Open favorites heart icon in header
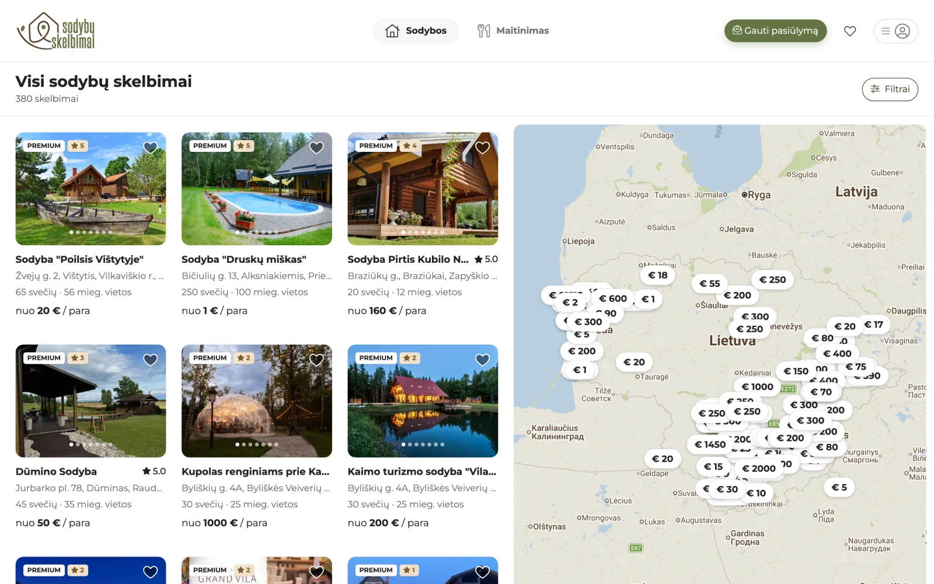 pyautogui.click(x=850, y=31)
